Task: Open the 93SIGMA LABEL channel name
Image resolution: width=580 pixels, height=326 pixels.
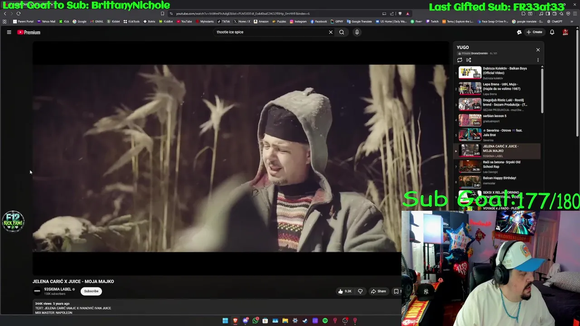Action: (58, 289)
